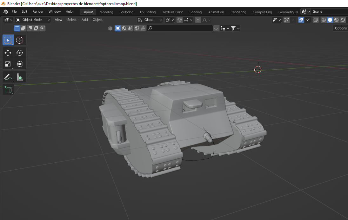Viewport: 348px width, 220px height.
Task: Open the scene browse dropdown
Action: point(305,11)
